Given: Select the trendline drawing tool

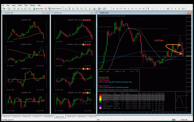Looking at the screenshot, I should click(164, 9).
